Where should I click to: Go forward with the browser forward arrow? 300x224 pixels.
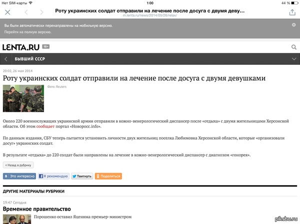click(x=41, y=12)
